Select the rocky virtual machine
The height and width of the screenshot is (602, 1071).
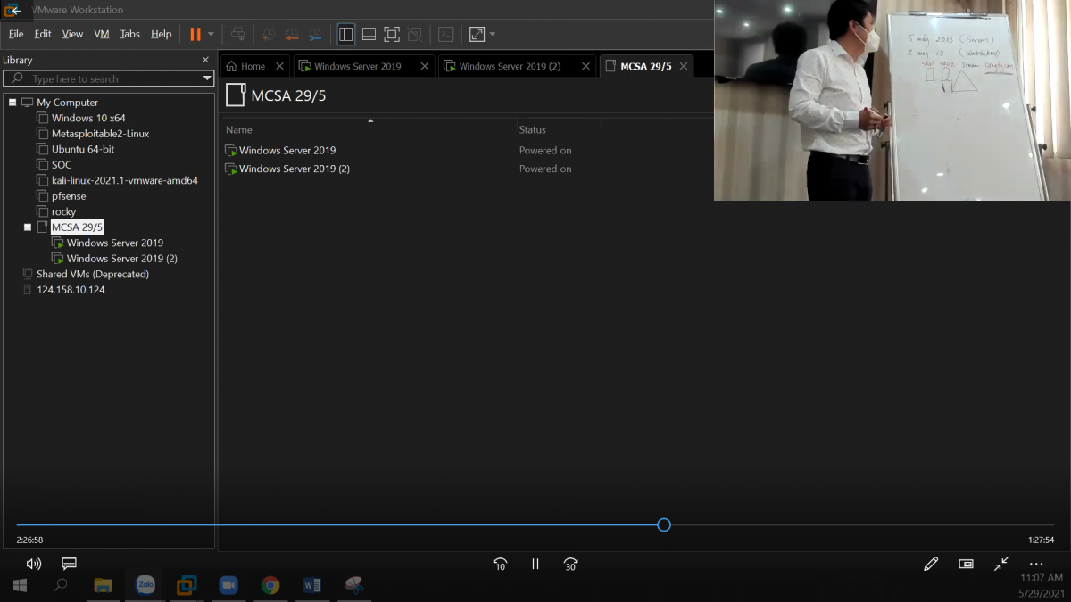[x=63, y=211]
